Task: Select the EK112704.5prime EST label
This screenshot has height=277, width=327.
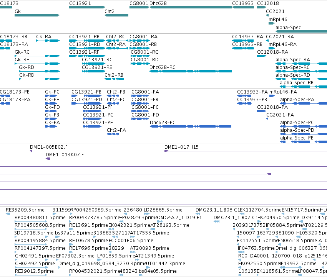Action: [x=261, y=210]
